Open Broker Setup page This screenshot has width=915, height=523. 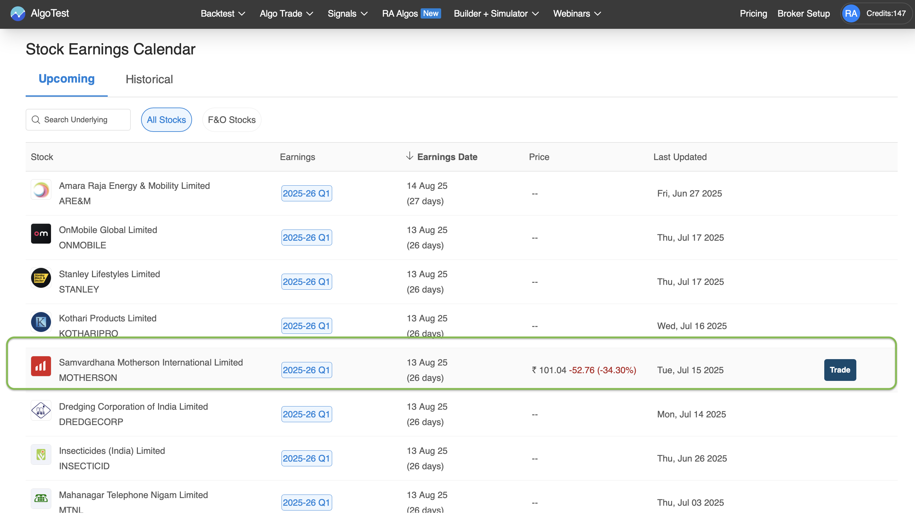click(x=803, y=14)
